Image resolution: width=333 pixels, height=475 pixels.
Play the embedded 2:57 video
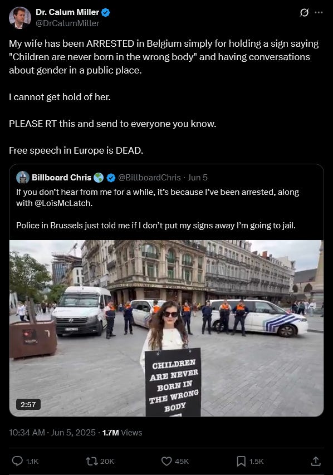(166, 328)
